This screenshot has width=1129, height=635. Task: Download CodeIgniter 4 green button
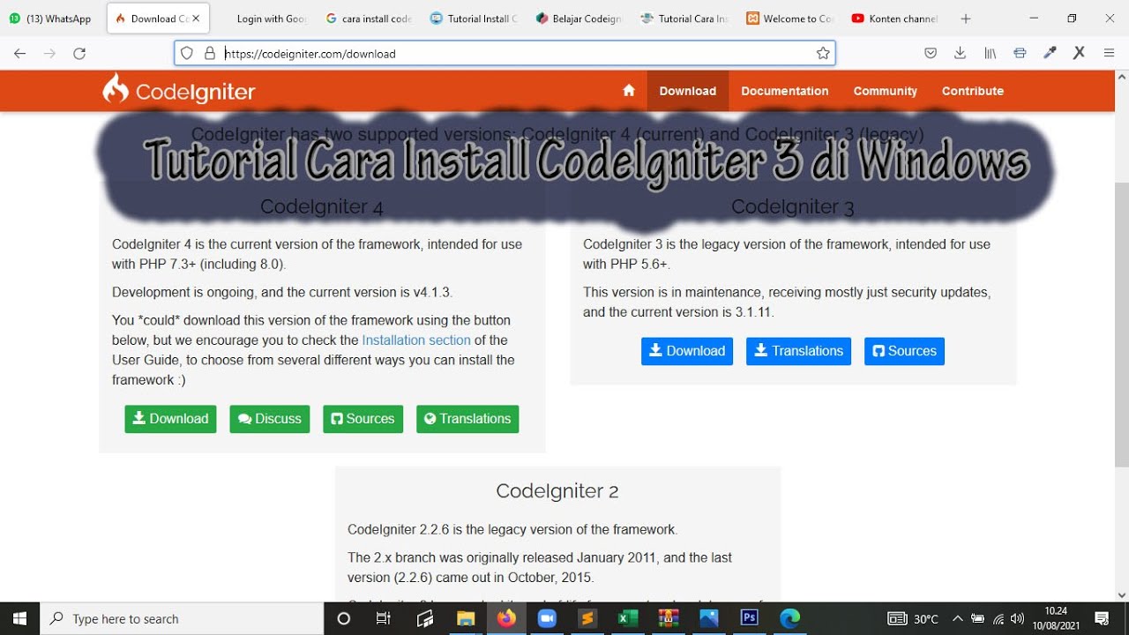(x=170, y=419)
